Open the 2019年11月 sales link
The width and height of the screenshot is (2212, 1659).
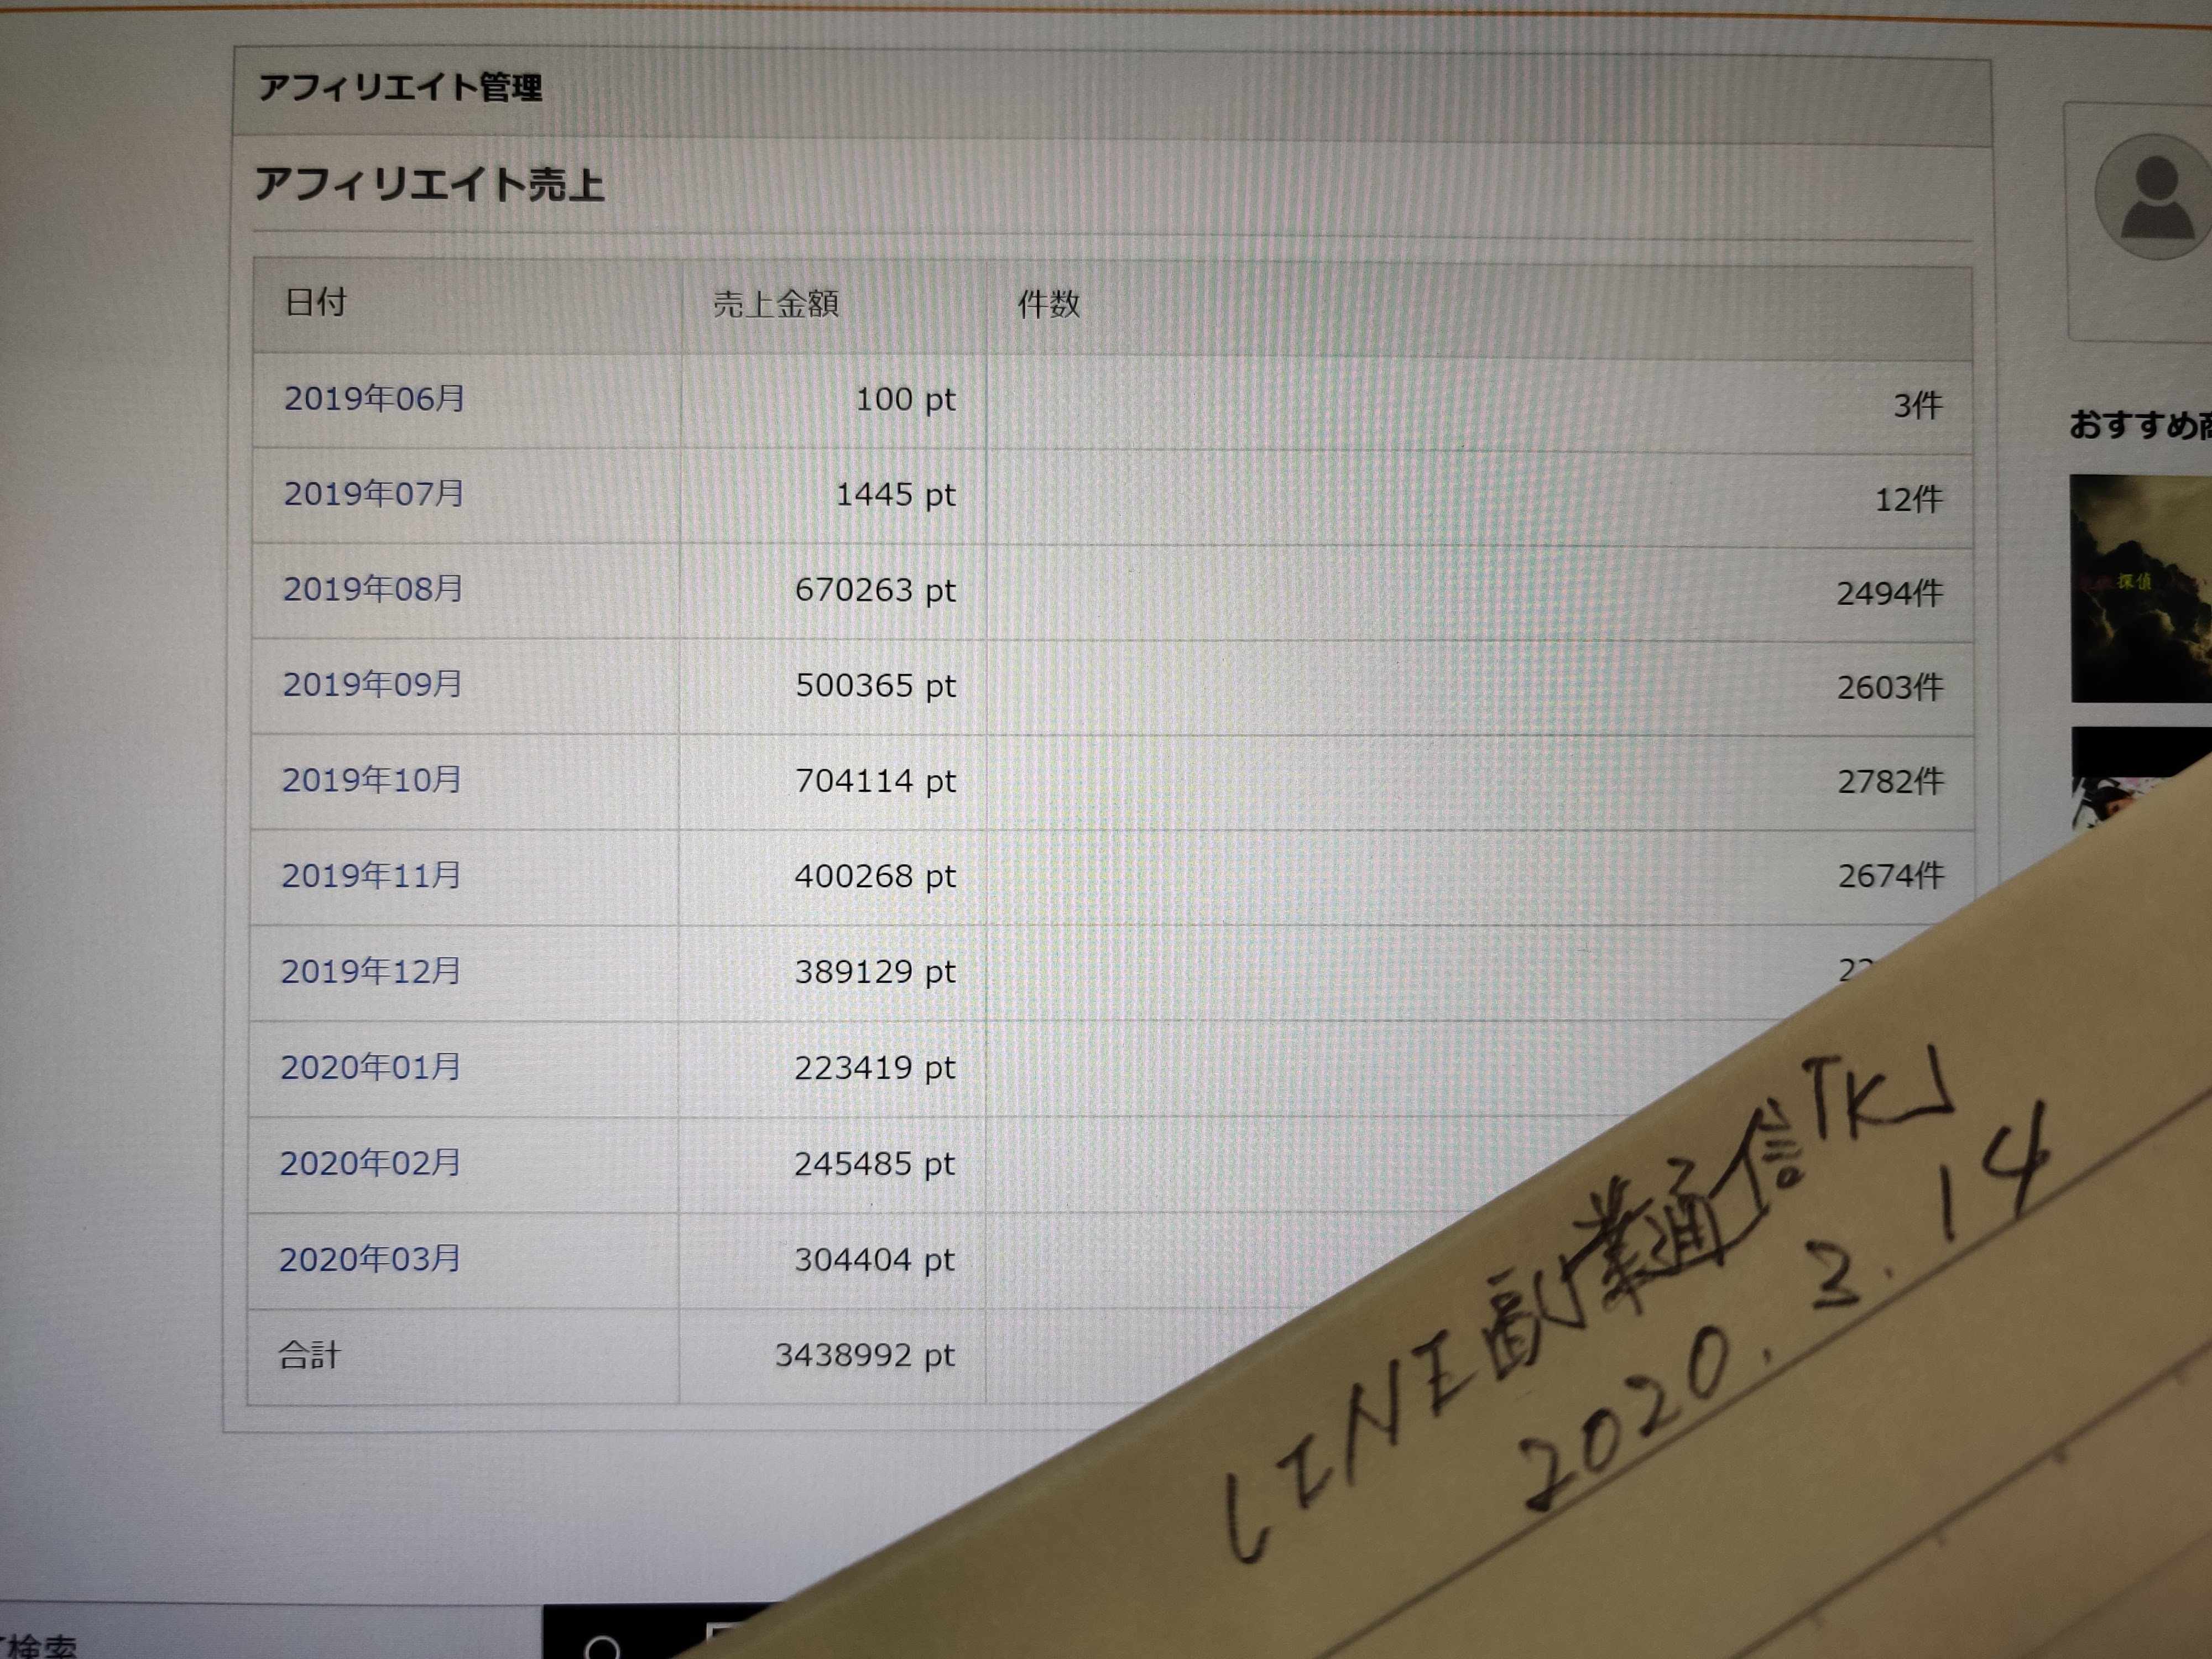(x=371, y=876)
